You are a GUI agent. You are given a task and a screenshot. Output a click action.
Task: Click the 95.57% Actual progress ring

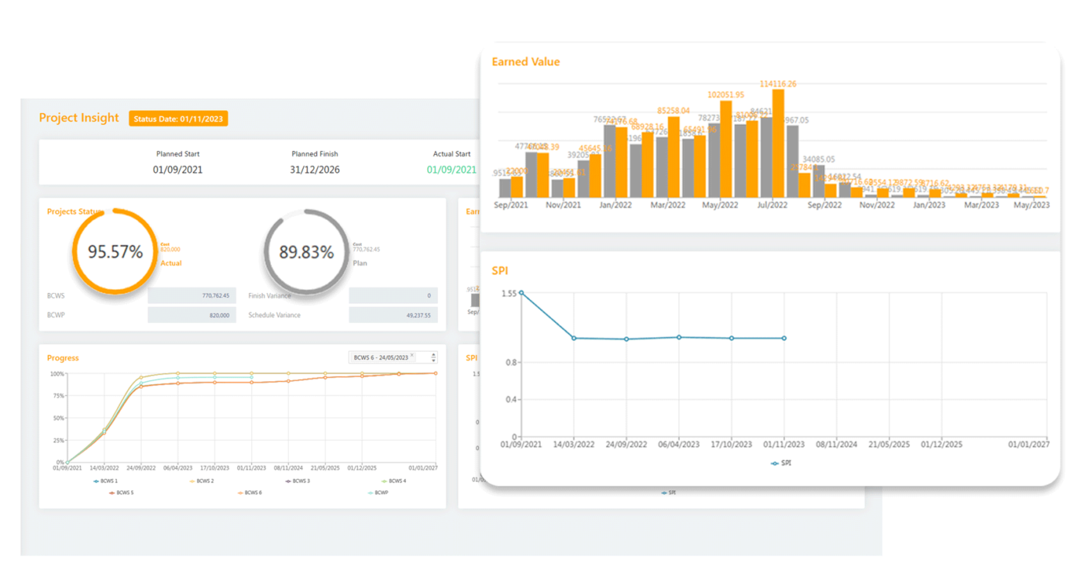(x=115, y=252)
